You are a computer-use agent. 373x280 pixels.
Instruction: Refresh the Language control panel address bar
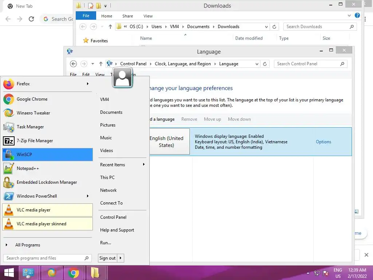click(265, 64)
